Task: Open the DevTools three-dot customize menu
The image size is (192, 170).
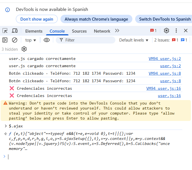Action: [x=176, y=31]
